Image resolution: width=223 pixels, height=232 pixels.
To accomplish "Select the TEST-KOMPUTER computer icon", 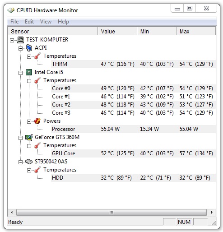I will tap(20, 40).
